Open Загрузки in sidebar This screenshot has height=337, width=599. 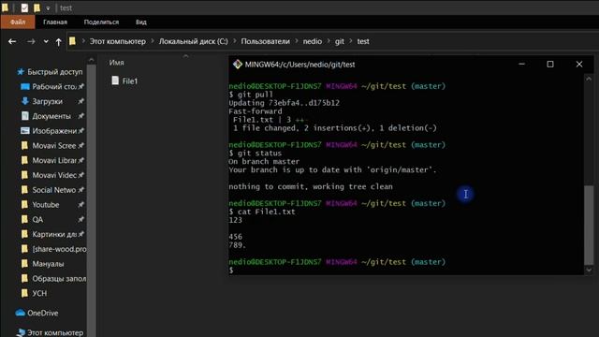tap(47, 101)
